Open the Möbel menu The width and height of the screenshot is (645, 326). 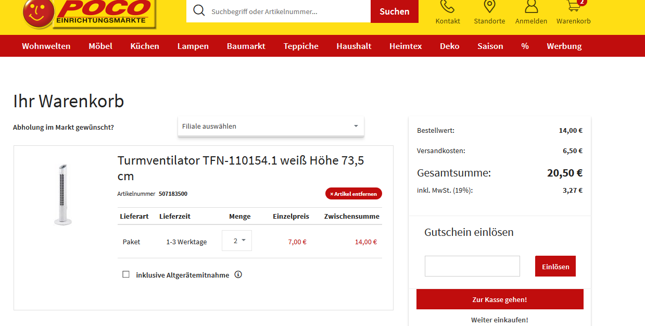point(100,46)
